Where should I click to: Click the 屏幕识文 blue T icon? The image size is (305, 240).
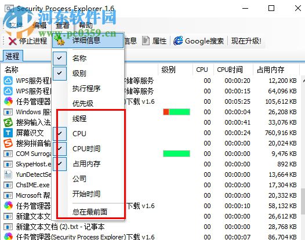(x=8, y=133)
